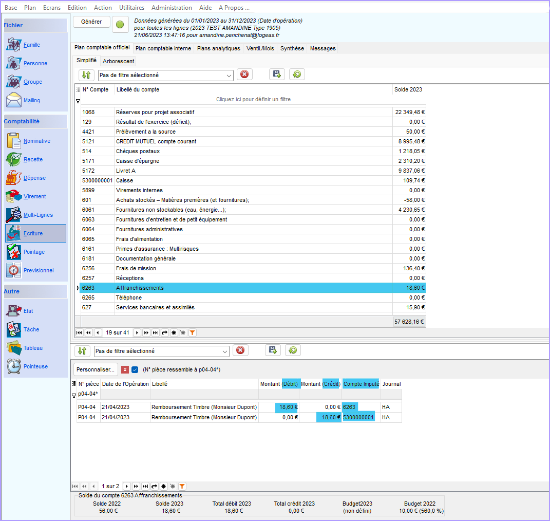Switch to the Plans analytiques tab
Viewport: 550px width, 521px height.
(218, 48)
